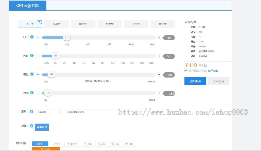
Task: Toggle the agreement checkbox 我已阅读并同意
Action: coord(186,70)
